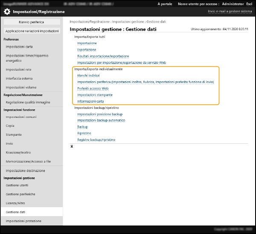Image resolution: width=256 pixels, height=234 pixels.
Task: Open the Ripristino link
Action: coord(84,133)
